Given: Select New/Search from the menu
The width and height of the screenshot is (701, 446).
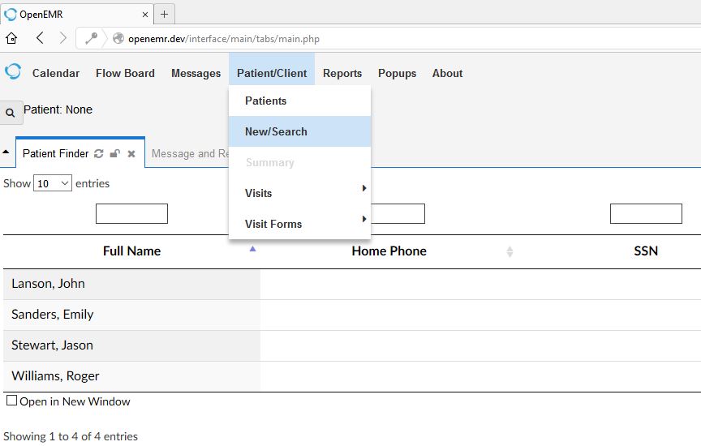Looking at the screenshot, I should coord(276,131).
